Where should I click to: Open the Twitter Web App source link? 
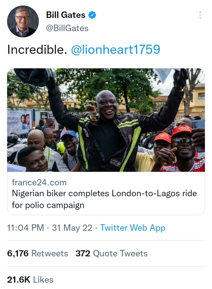(x=133, y=228)
